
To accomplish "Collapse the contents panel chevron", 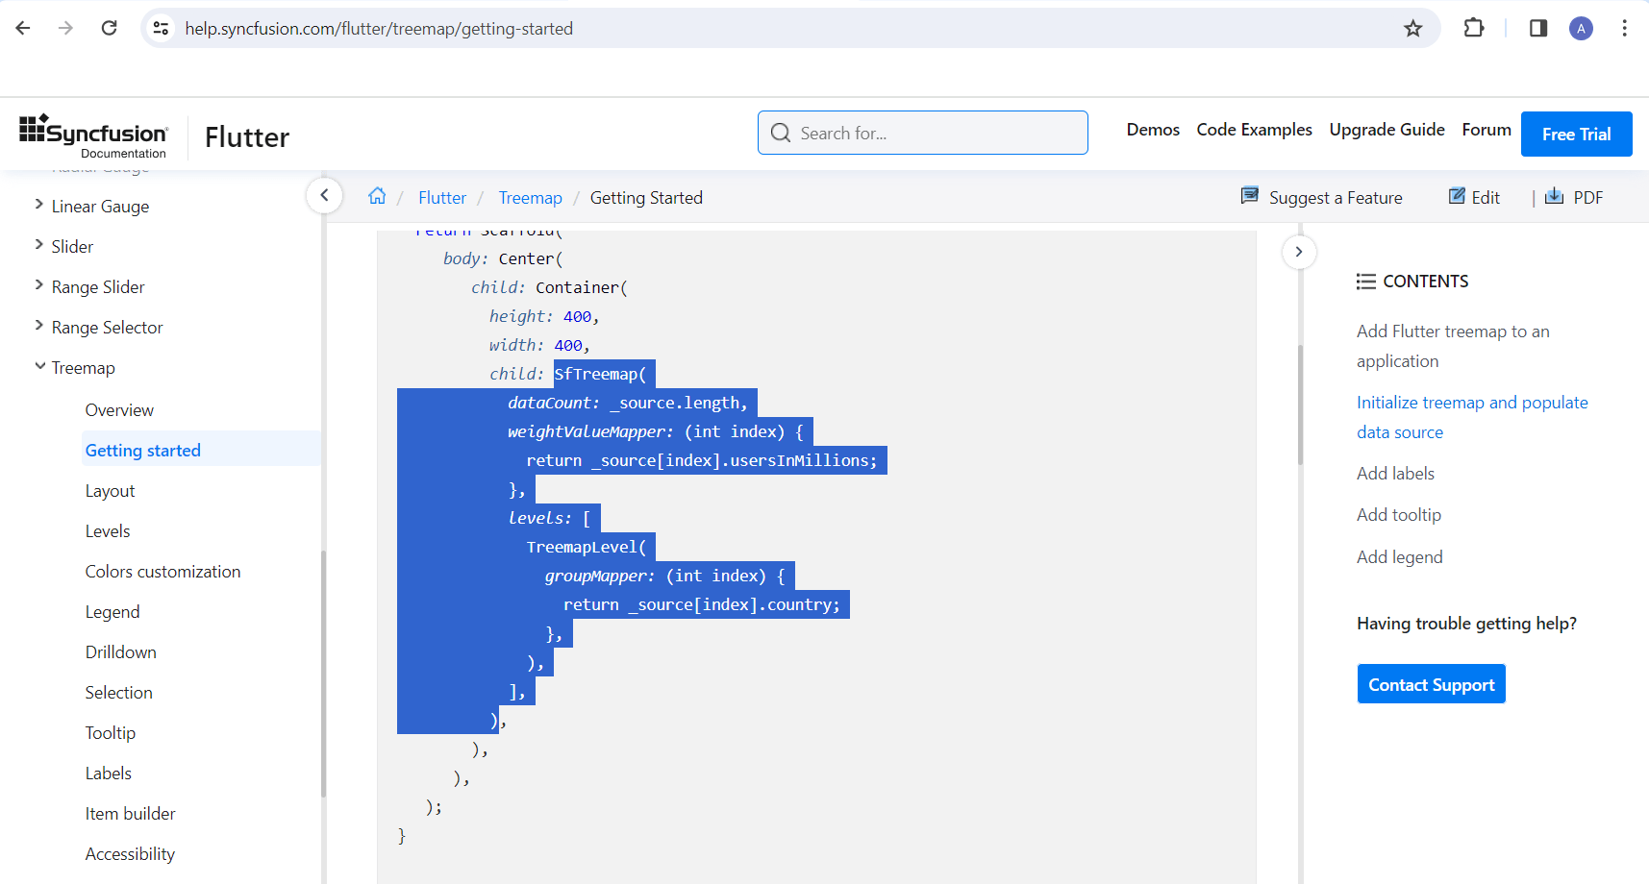I will pyautogui.click(x=1299, y=252).
